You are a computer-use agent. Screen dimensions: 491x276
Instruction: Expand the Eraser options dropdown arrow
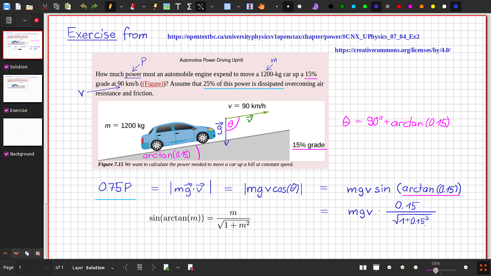pyautogui.click(x=144, y=7)
